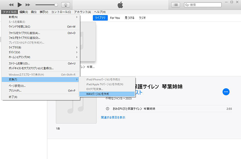Click the alert icon beside the track

(x=107, y=109)
